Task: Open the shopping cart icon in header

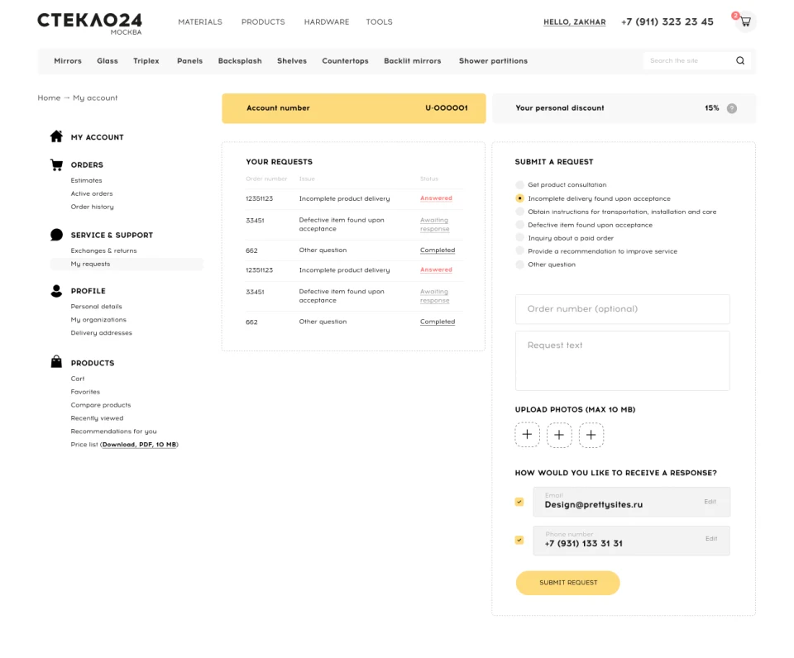Action: [745, 21]
